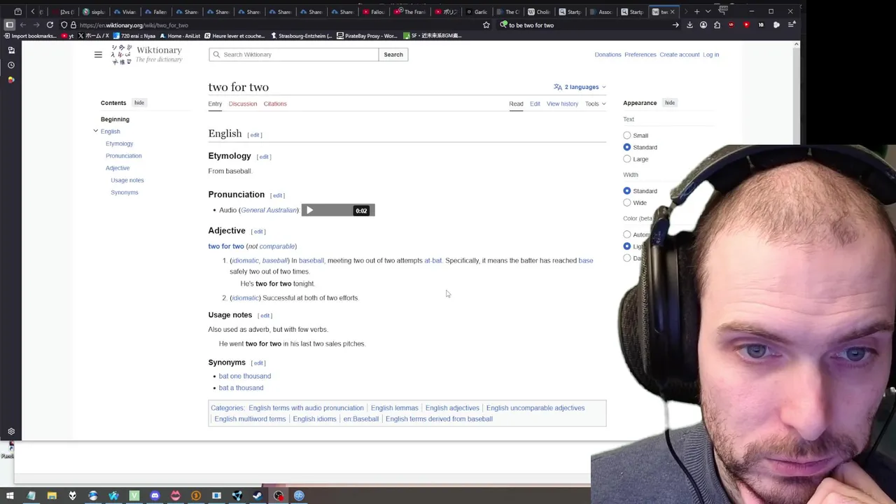Open the 'bat one thousand' synonym link
The width and height of the screenshot is (896, 504).
245,376
